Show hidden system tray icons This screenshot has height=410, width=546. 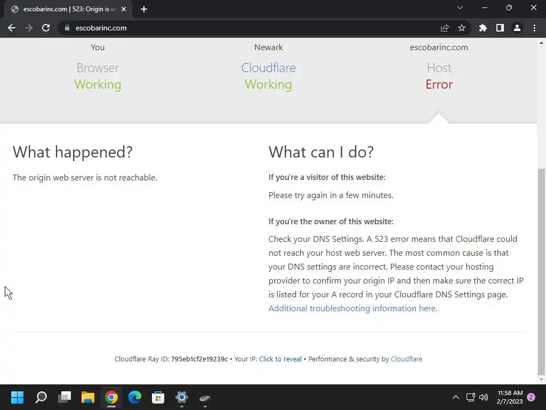click(x=455, y=397)
